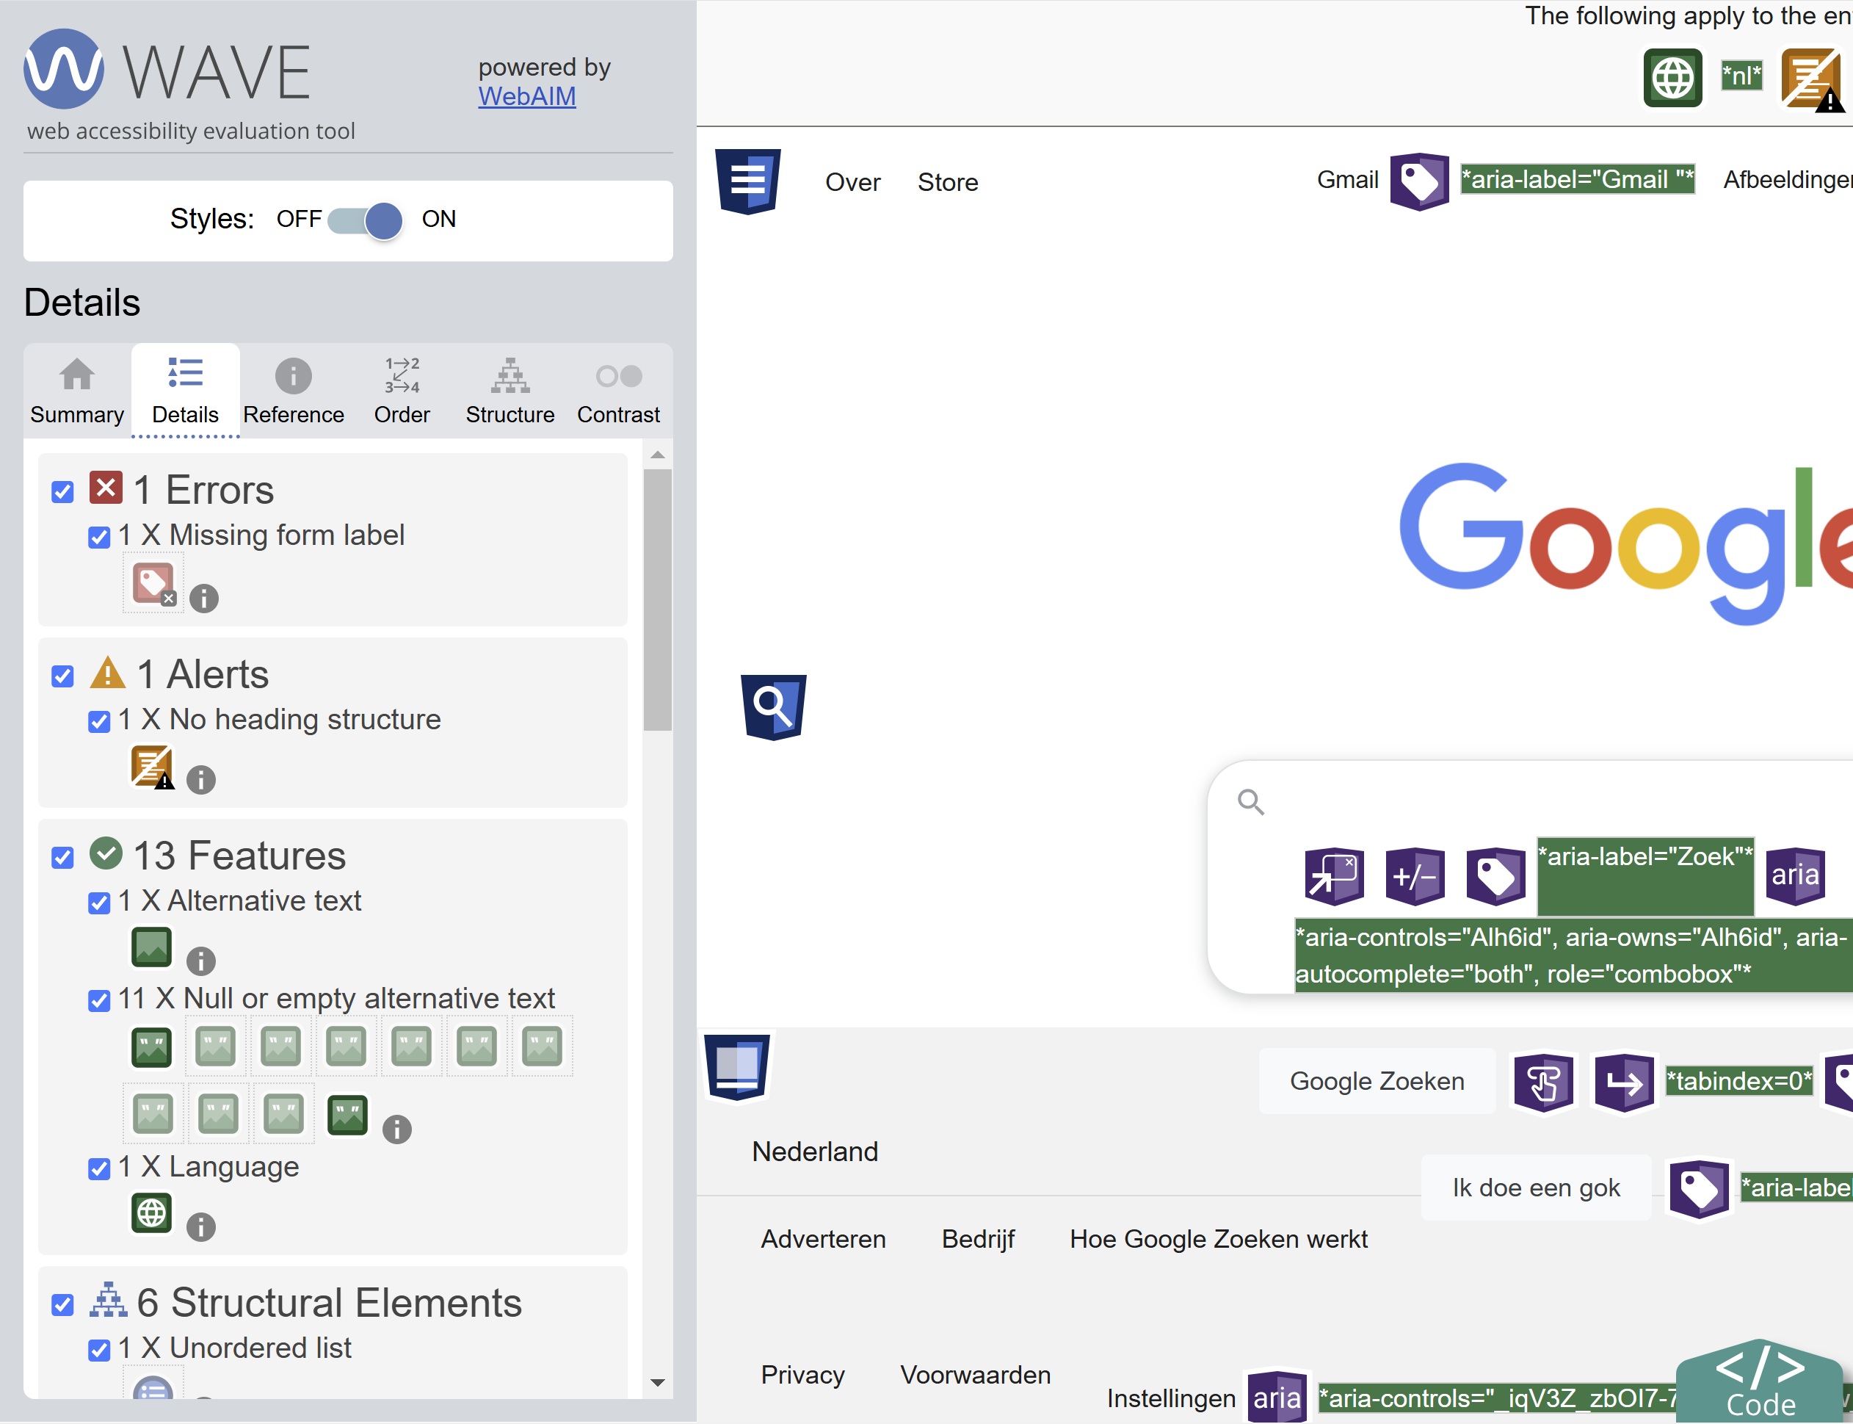Open the Contrast tab
Viewport: 1853px width, 1424px height.
pyautogui.click(x=618, y=391)
